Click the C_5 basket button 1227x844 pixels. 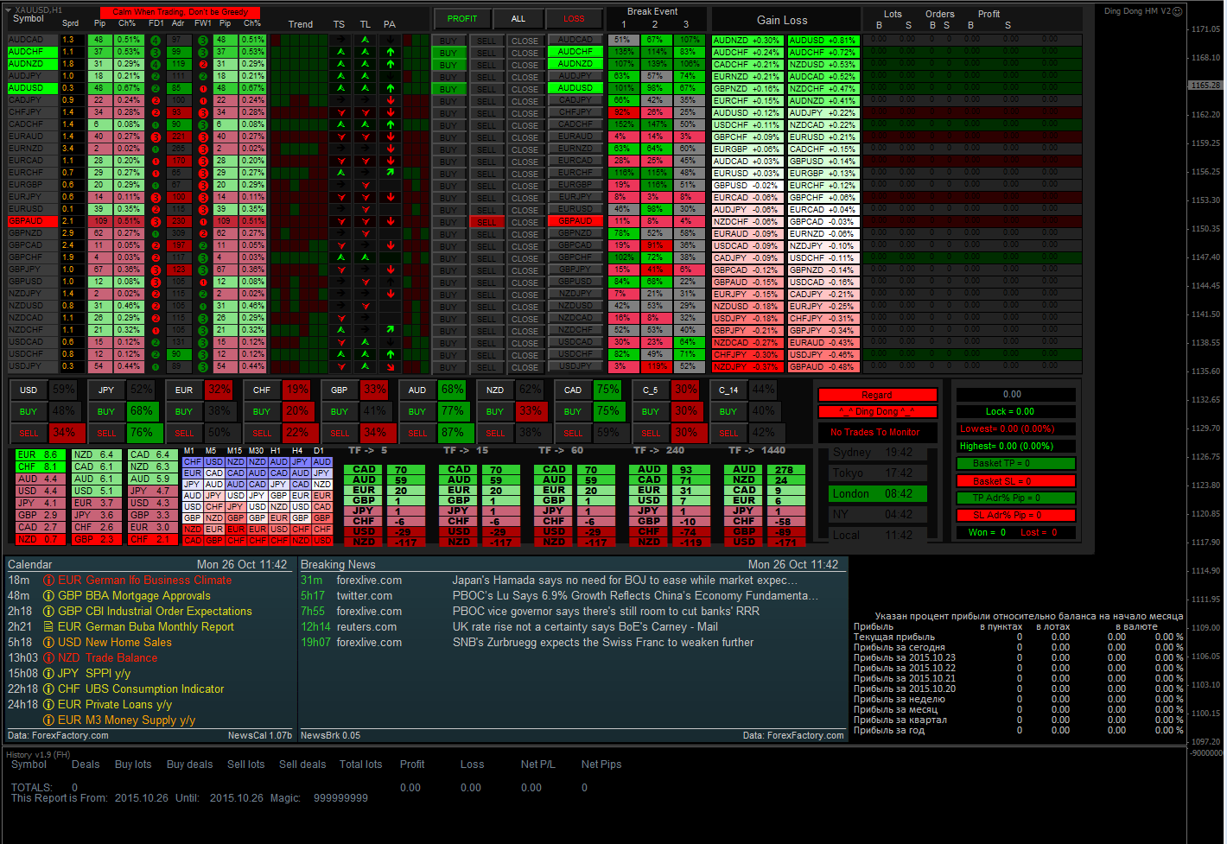click(651, 390)
